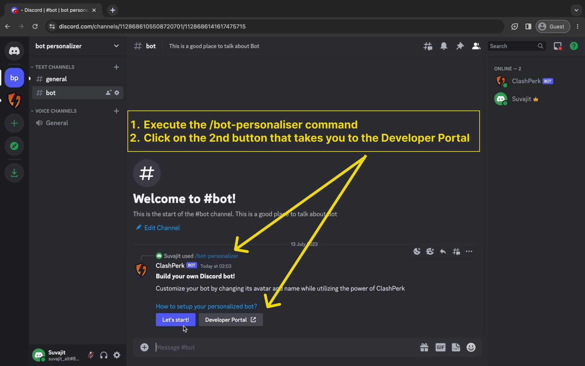This screenshot has height=366, width=585.
Task: Join the General voice channel
Action: [x=57, y=123]
